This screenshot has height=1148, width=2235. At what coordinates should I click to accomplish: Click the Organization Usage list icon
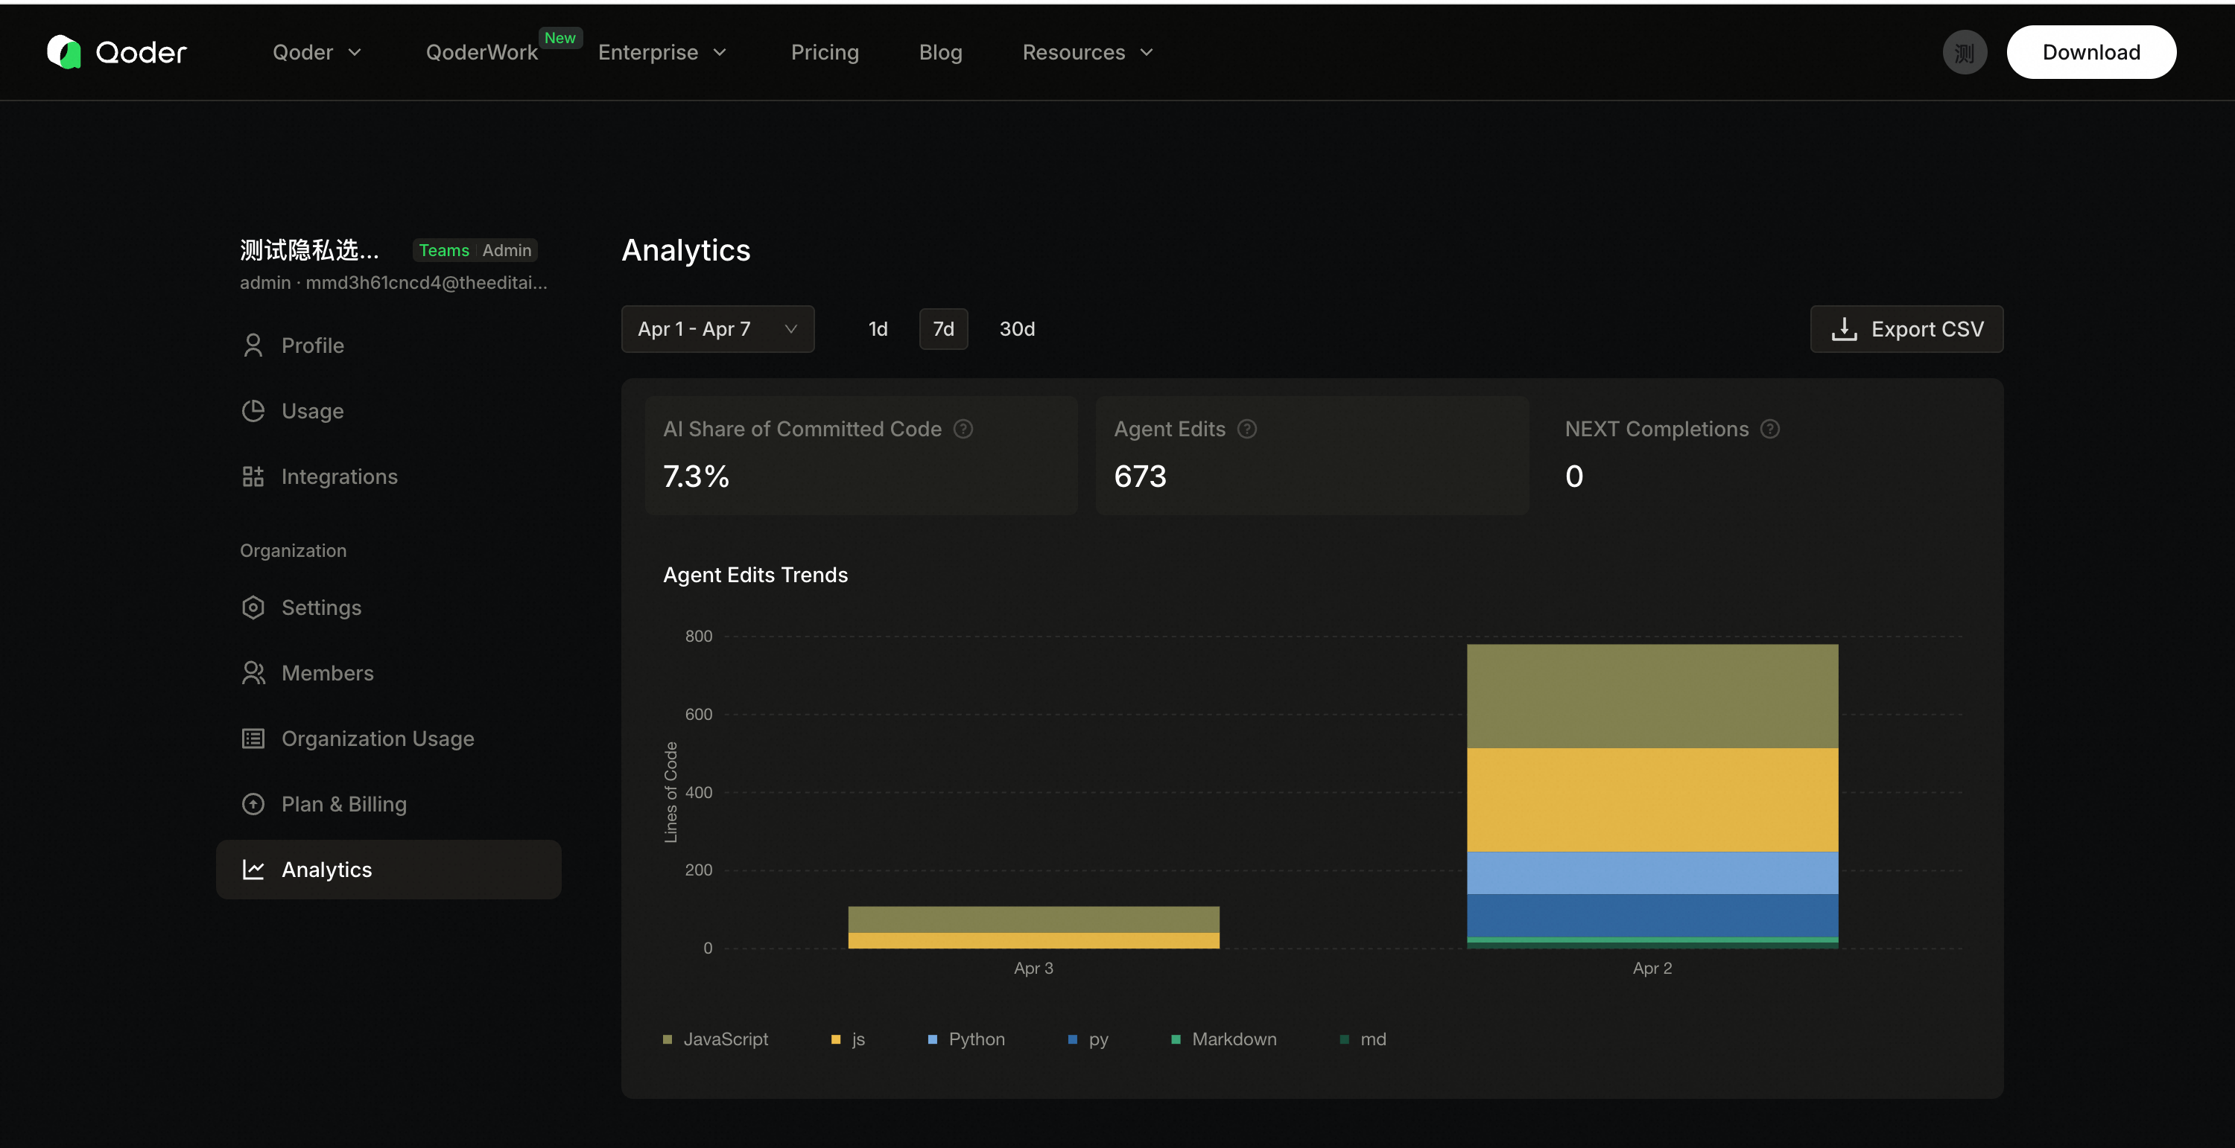pyautogui.click(x=253, y=739)
